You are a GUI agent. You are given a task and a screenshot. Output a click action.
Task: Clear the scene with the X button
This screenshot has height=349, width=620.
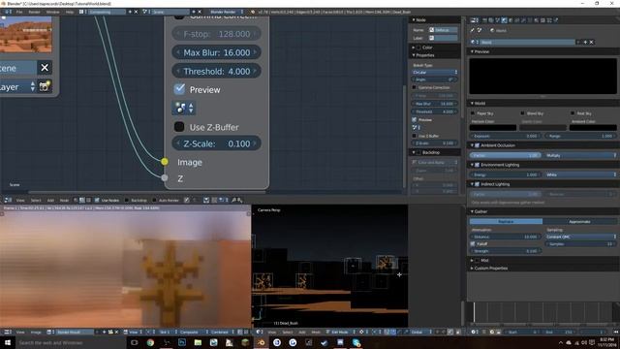[x=45, y=68]
